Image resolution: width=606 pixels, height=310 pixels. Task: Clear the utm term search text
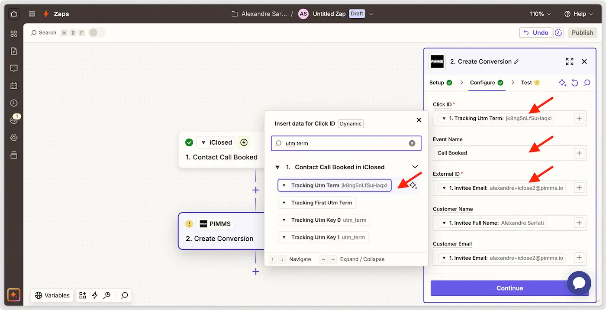(412, 143)
